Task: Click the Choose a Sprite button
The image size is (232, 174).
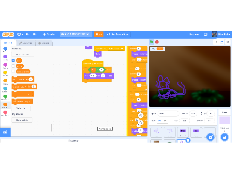Action: pyautogui.click(x=210, y=137)
